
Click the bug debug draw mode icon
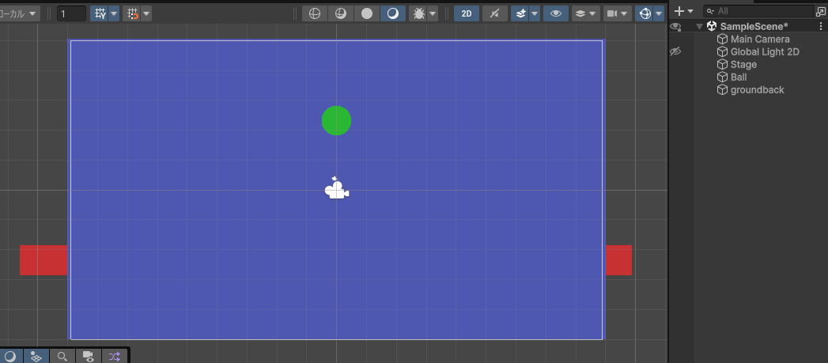(419, 13)
